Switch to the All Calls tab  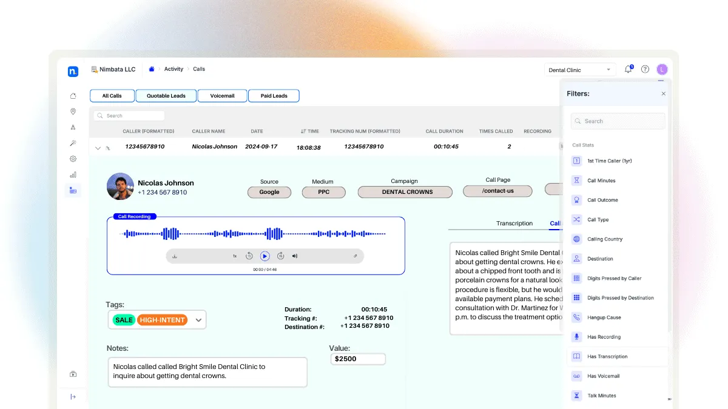click(112, 96)
